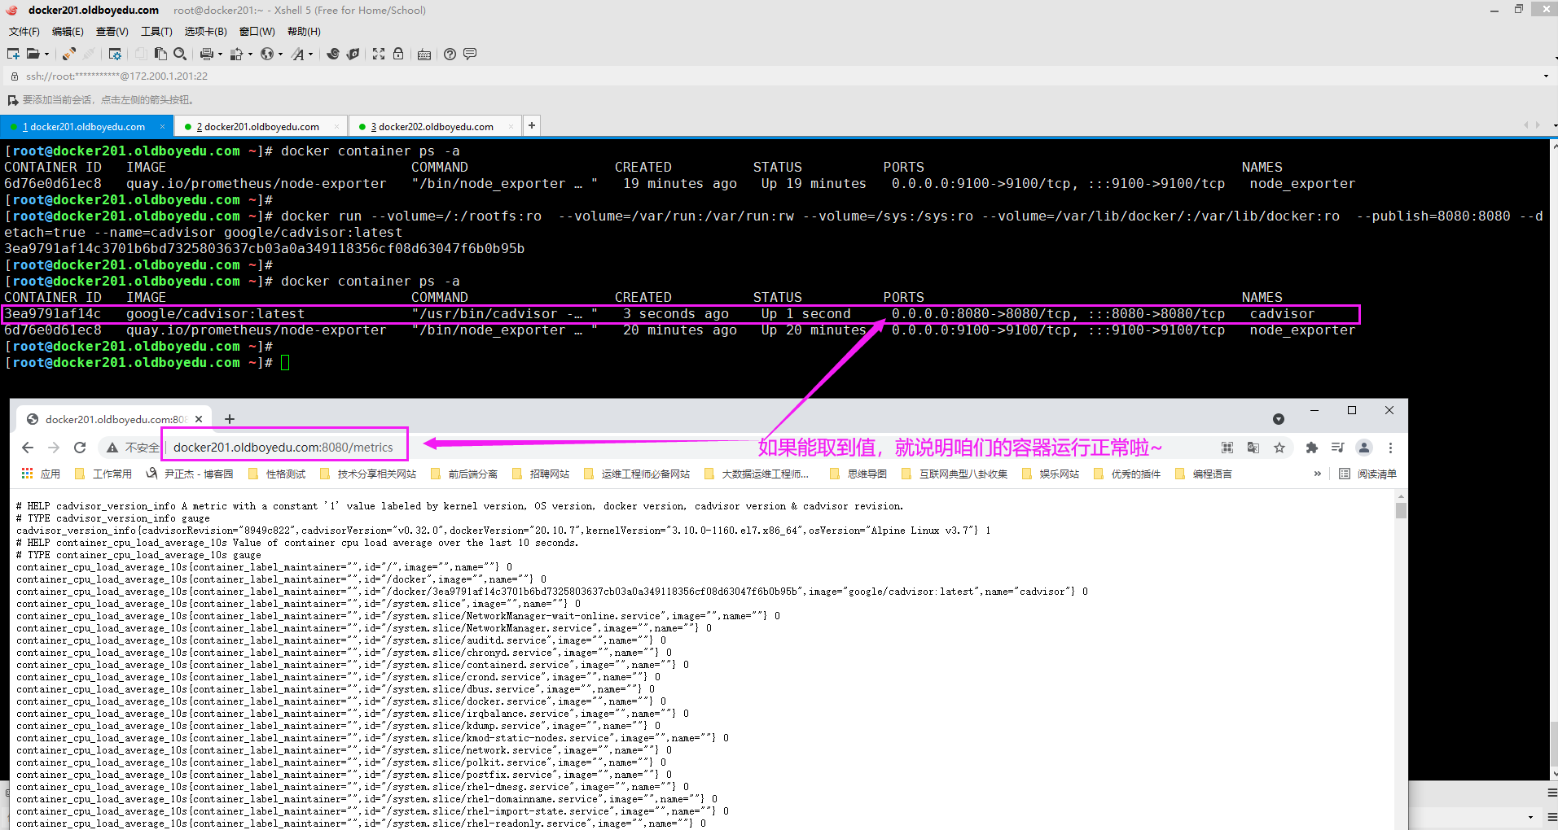1558x830 pixels.
Task: Open a new session in Xshell
Action: 13,54
